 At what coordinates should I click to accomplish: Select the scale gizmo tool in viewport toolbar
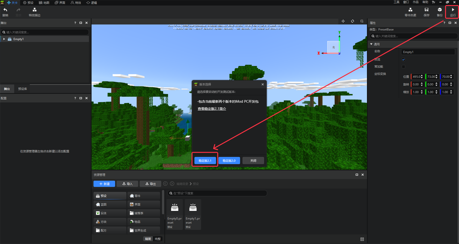coord(362,21)
